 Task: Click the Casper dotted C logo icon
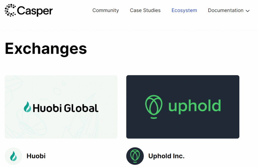[x=10, y=10]
